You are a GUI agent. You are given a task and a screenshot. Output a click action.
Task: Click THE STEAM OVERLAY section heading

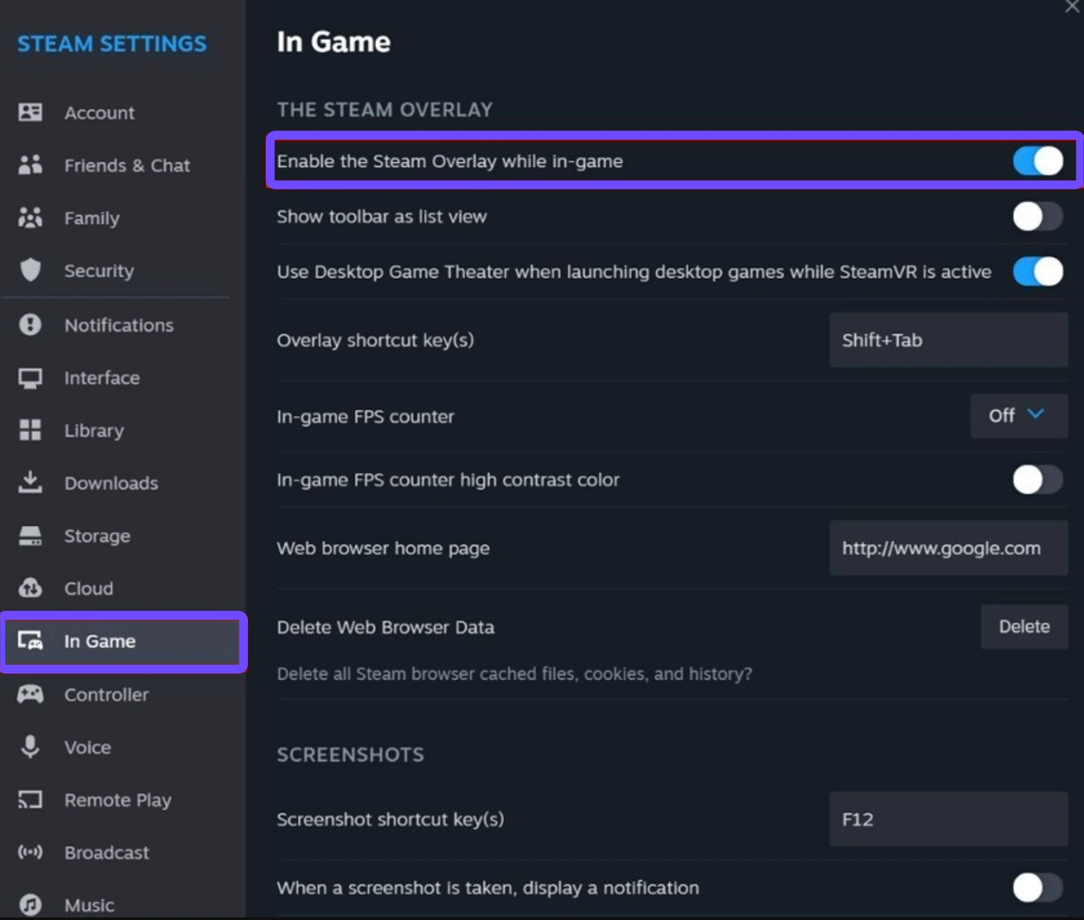click(x=385, y=110)
